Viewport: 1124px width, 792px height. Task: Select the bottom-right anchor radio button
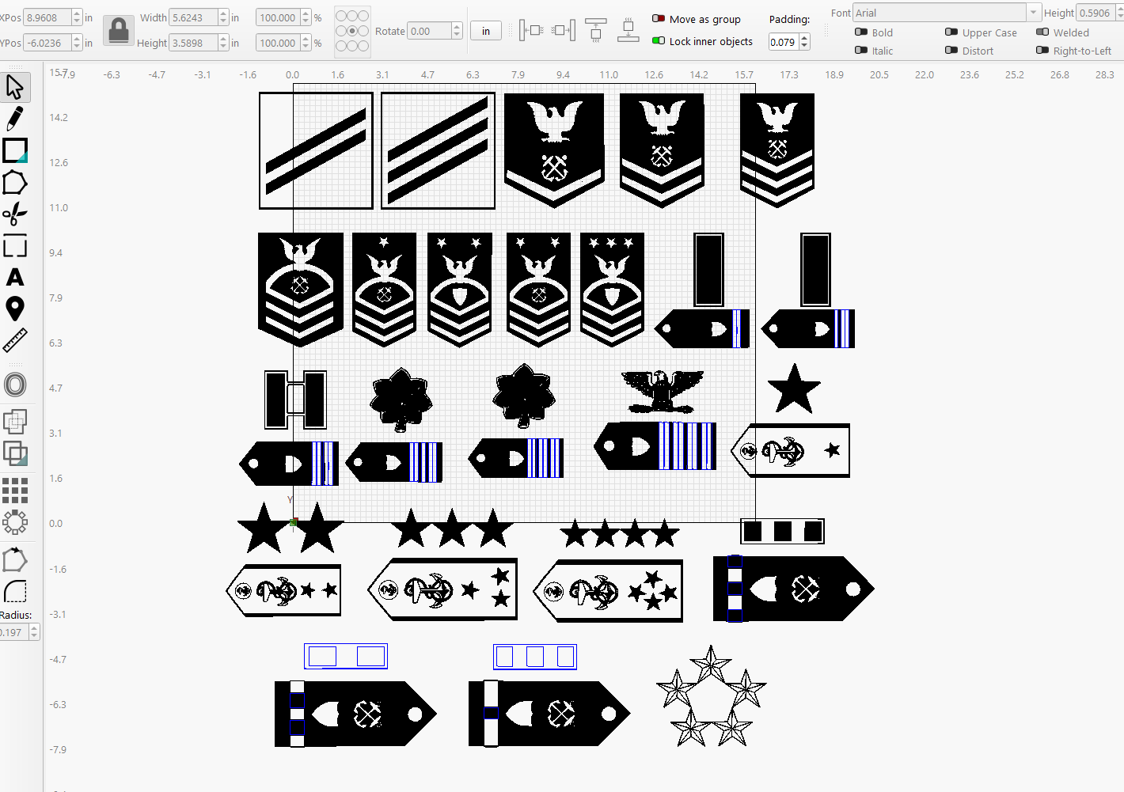[363, 46]
